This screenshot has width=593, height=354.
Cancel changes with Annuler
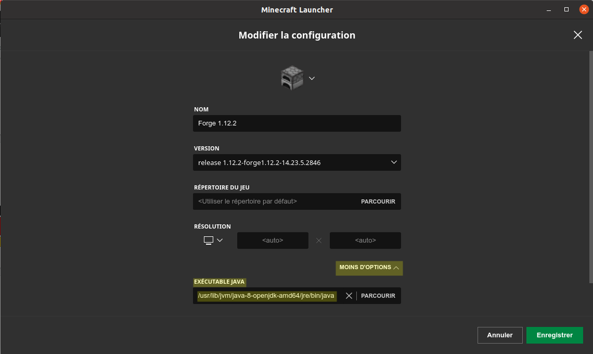(500, 335)
